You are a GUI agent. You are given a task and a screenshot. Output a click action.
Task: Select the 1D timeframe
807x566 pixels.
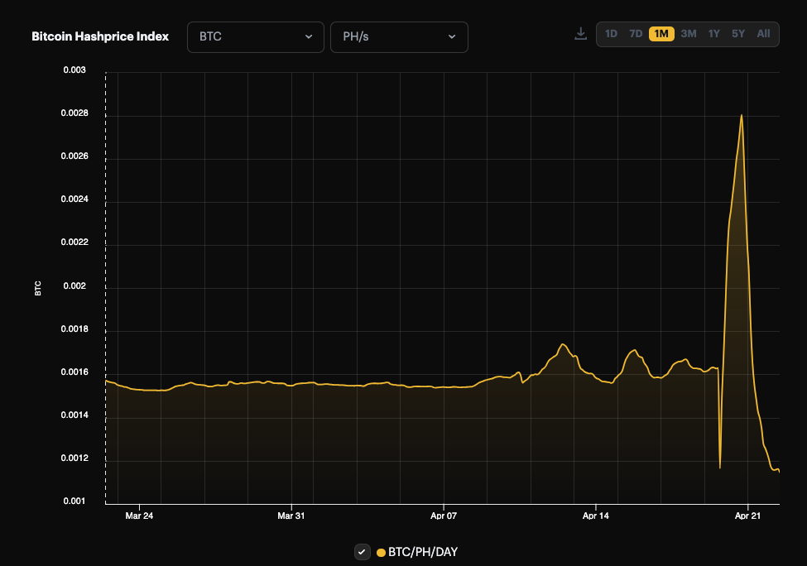(x=611, y=34)
